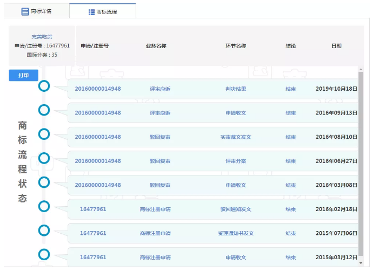379x271 pixels.
Task: Click the scrollbar down arrow
Action: click(x=361, y=263)
